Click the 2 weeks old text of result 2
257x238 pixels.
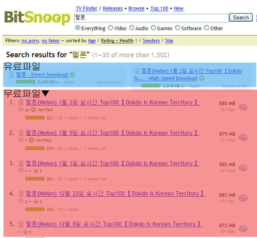pos(95,148)
